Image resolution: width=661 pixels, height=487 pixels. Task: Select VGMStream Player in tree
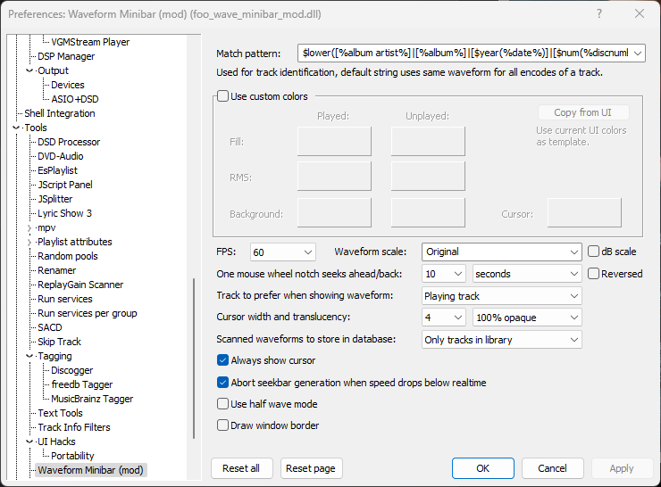[x=90, y=42]
